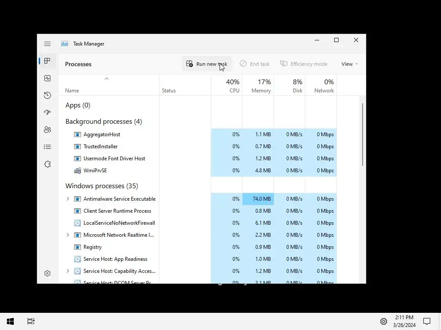The image size is (441, 330).
Task: Select Usermode Font Driver Host row
Action: [197, 159]
